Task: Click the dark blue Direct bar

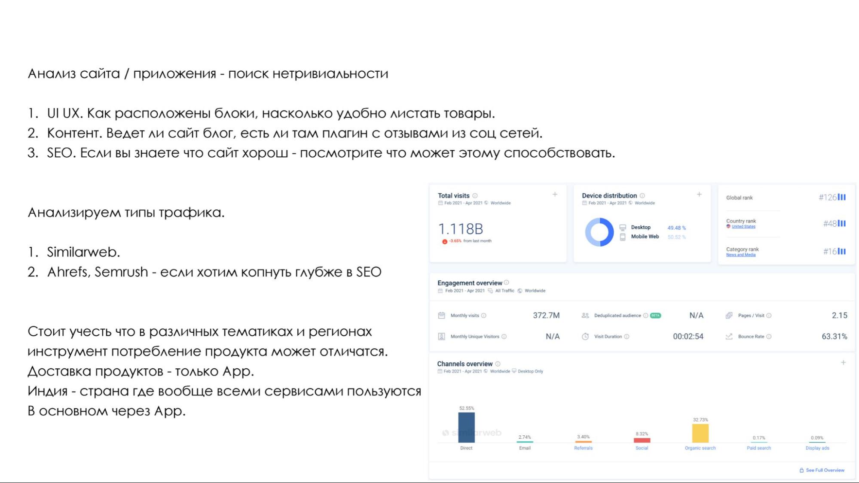Action: 466,428
